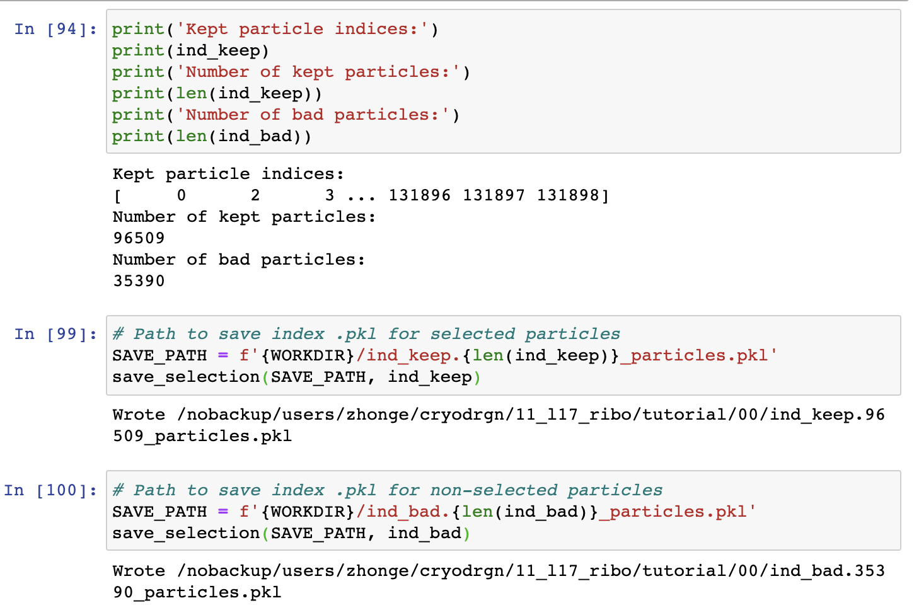Place cursor on print('Kept particle indices:') line
The image size is (919, 615).
[275, 29]
